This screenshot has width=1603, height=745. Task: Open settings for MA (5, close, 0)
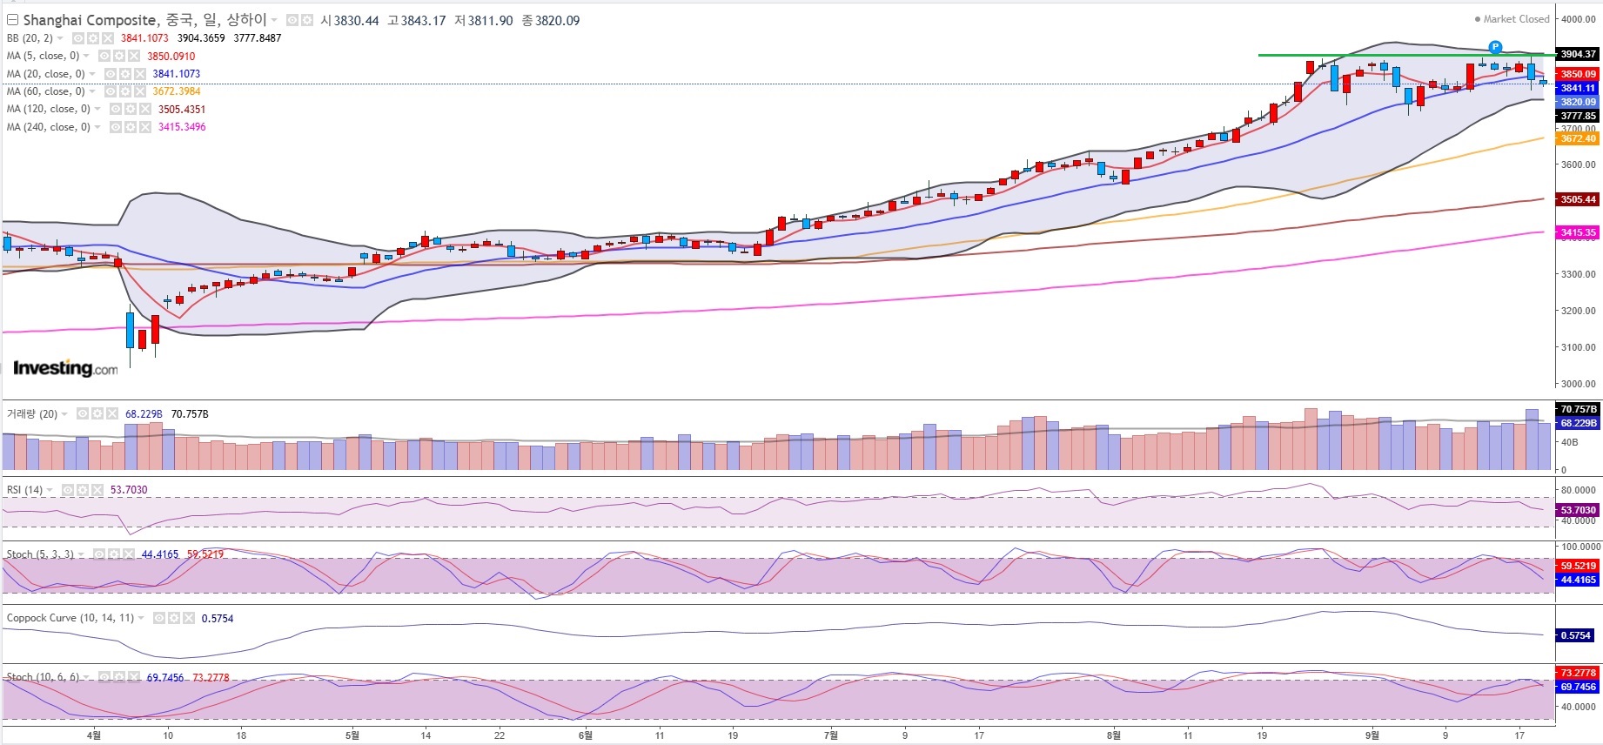(118, 56)
